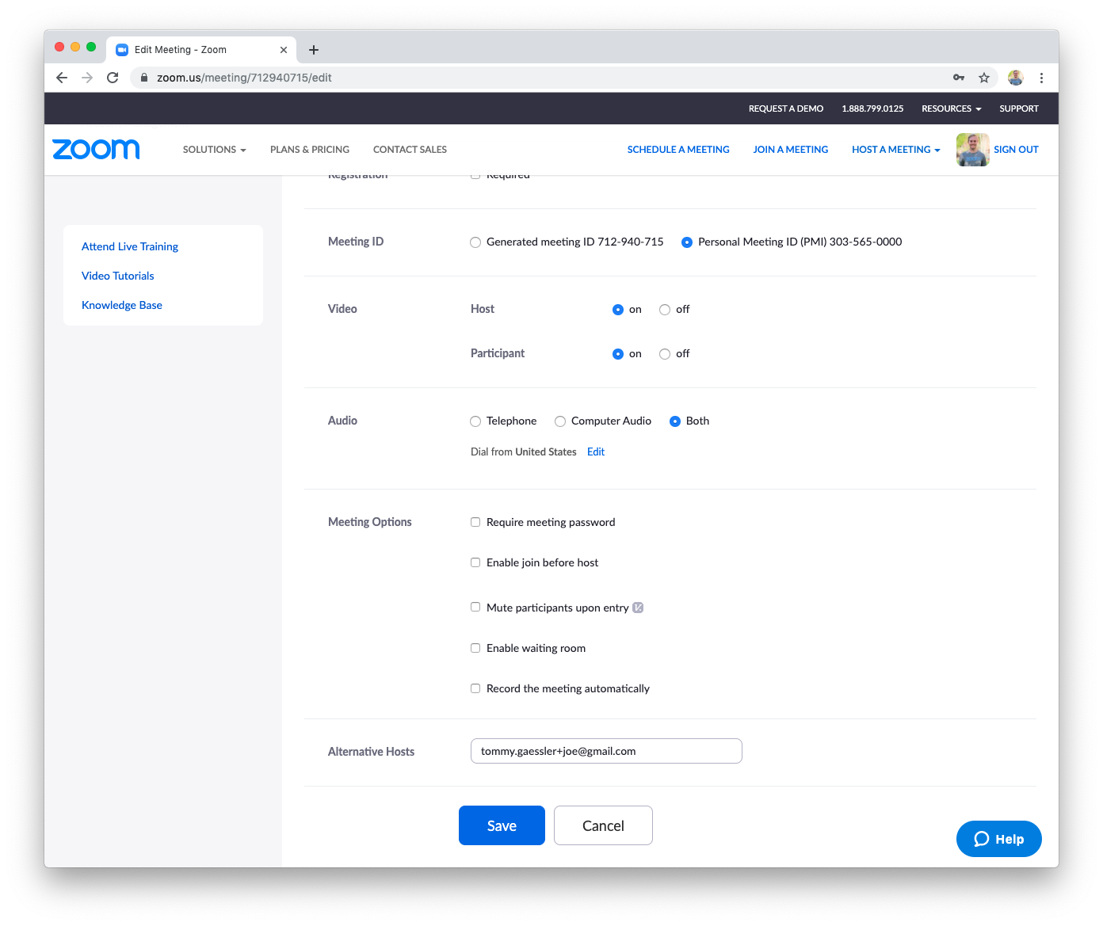Image resolution: width=1103 pixels, height=926 pixels.
Task: Select Generated meeting ID option
Action: 475,242
